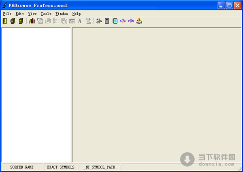The width and height of the screenshot is (243, 172).
Task: Click the grayed shapes options icon
Action: click(x=88, y=21)
